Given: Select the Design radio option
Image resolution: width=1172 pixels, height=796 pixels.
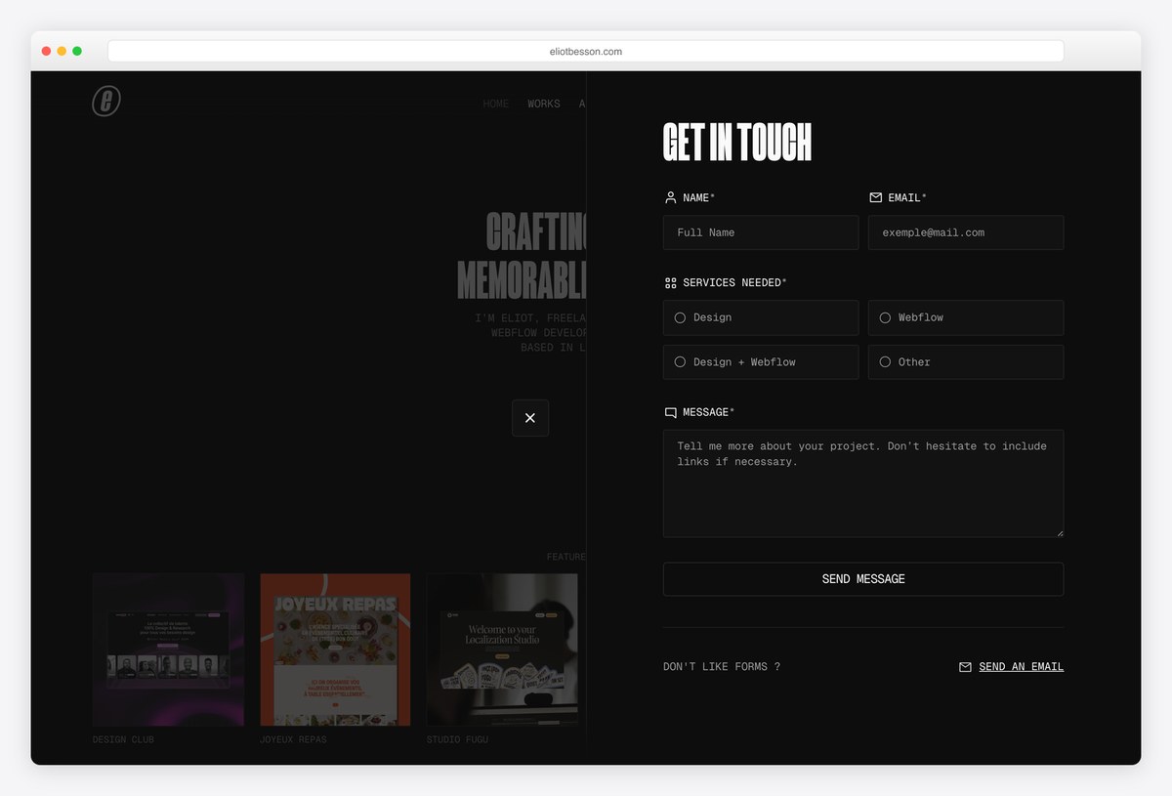Looking at the screenshot, I should [x=761, y=317].
